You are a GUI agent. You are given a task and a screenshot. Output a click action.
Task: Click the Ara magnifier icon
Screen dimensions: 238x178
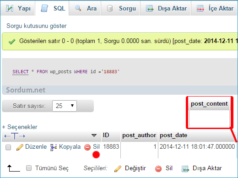point(78,8)
